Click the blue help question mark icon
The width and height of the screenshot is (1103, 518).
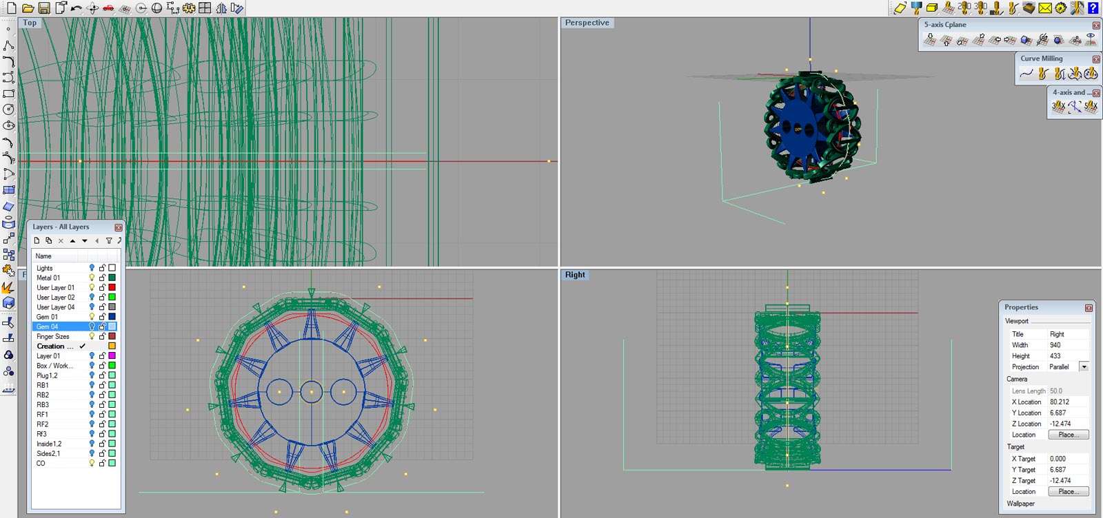[1093, 8]
